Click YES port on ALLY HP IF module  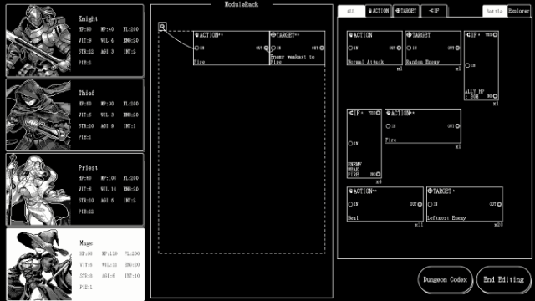495,35
